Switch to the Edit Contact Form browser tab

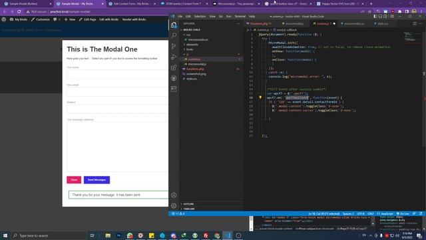[132, 4]
